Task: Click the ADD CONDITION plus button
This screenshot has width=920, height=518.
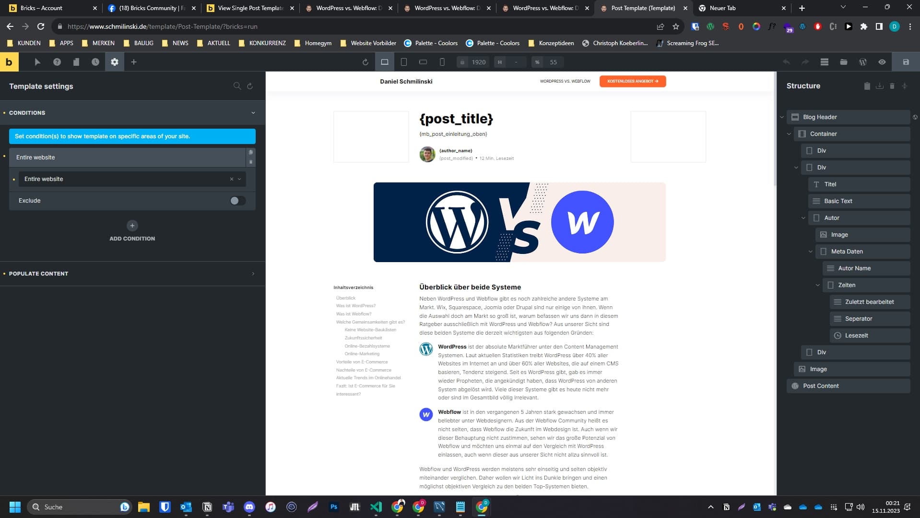Action: pos(132,226)
